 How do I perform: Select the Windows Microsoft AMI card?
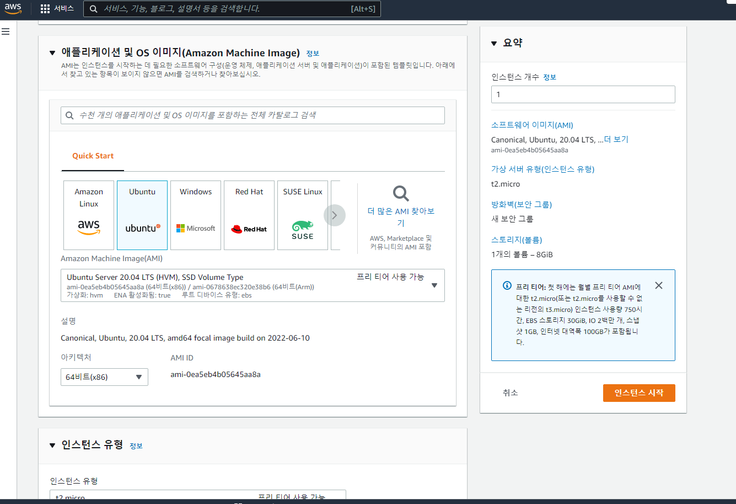click(x=195, y=215)
